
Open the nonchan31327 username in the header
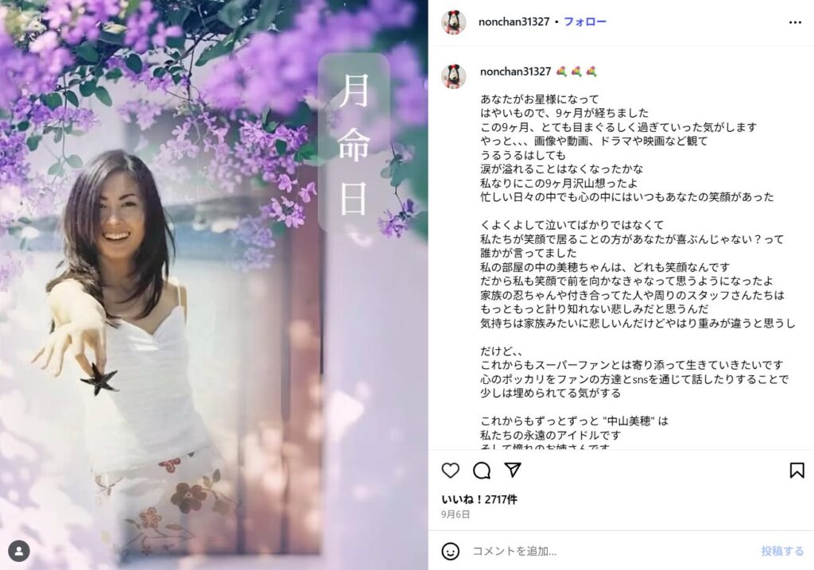click(x=514, y=21)
